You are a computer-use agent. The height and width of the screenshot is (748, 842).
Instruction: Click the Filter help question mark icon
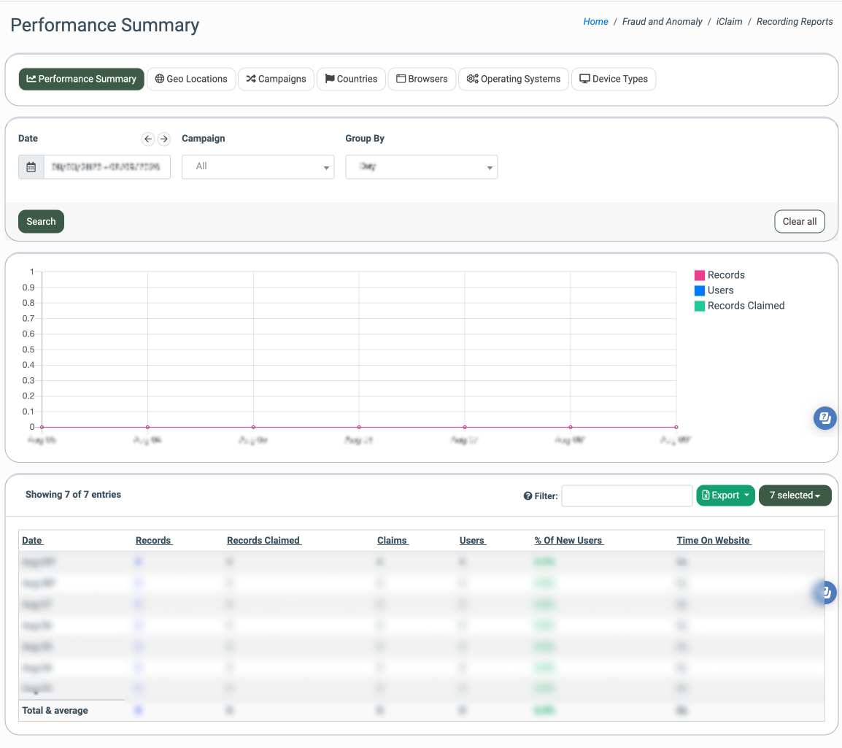pos(528,496)
